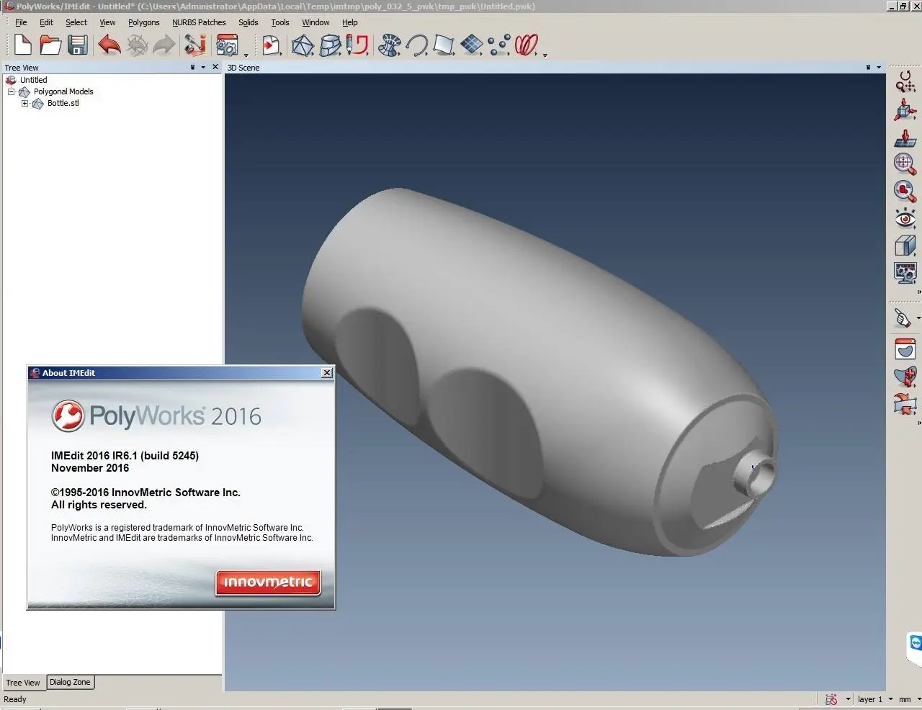Image resolution: width=922 pixels, height=710 pixels.
Task: Open the dropdown beside database status icon
Action: click(x=849, y=699)
